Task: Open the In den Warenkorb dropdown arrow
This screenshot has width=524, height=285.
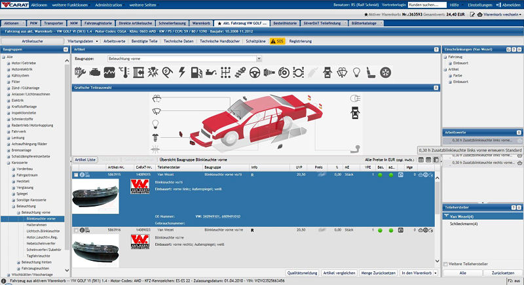Action: point(436,273)
